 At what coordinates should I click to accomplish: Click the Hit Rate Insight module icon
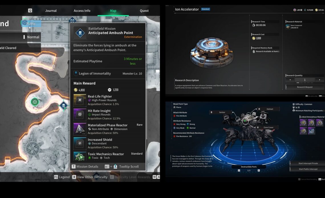click(x=80, y=114)
